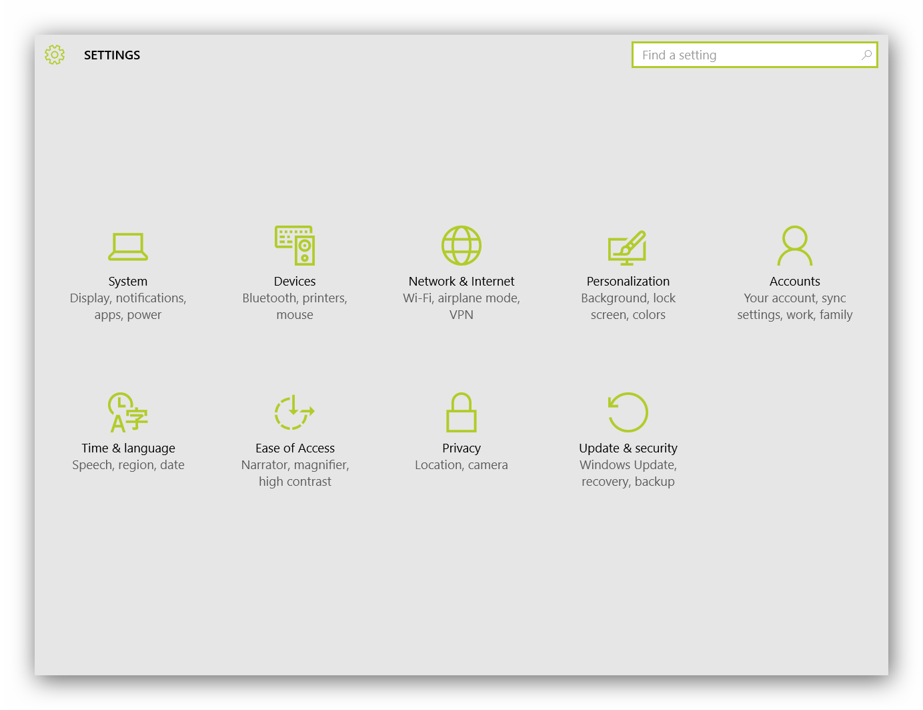The width and height of the screenshot is (923, 710).
Task: Click 'Speech, region, date' description
Action: tap(128, 465)
